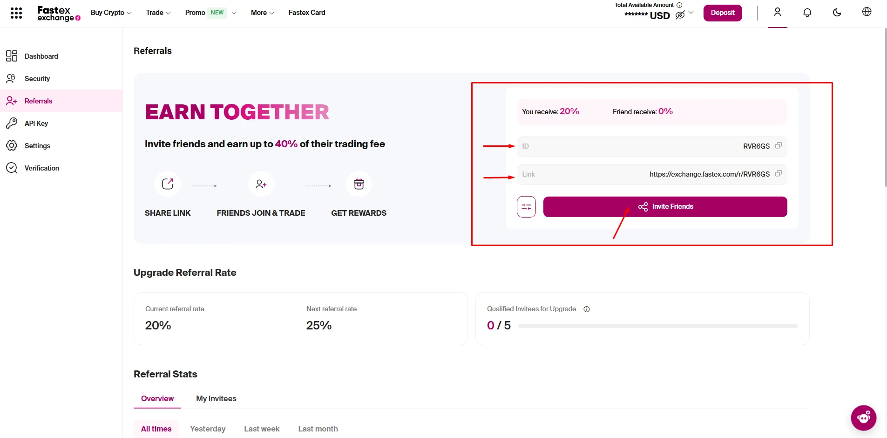
Task: Expand the Trade menu
Action: [158, 13]
